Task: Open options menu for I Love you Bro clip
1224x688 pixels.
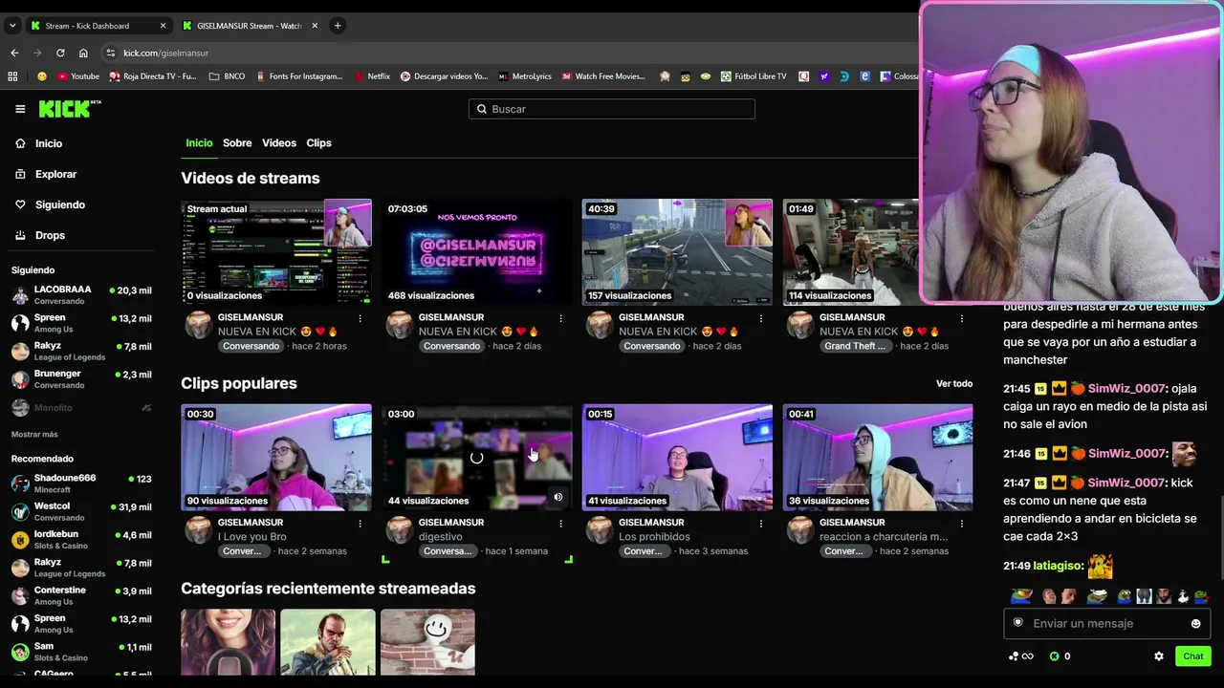Action: [361, 524]
